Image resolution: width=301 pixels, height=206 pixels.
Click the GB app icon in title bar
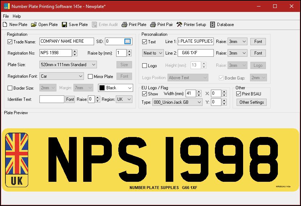point(7,6)
